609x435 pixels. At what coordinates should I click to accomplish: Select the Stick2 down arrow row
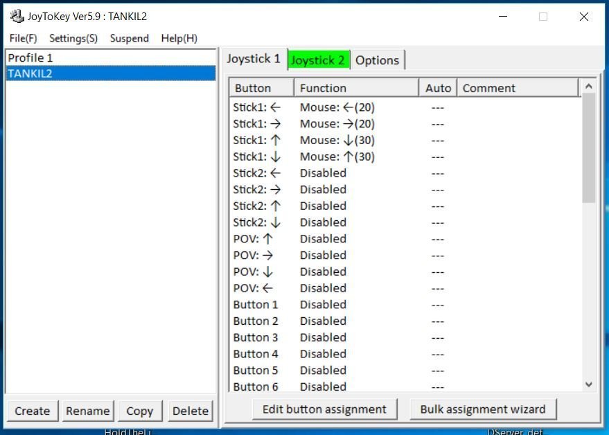coord(405,222)
